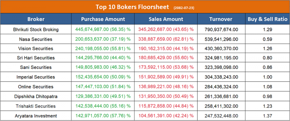This screenshot has width=290, height=121.
Task: Select Aryatara Investment ratio value 1.37
Action: point(267,116)
